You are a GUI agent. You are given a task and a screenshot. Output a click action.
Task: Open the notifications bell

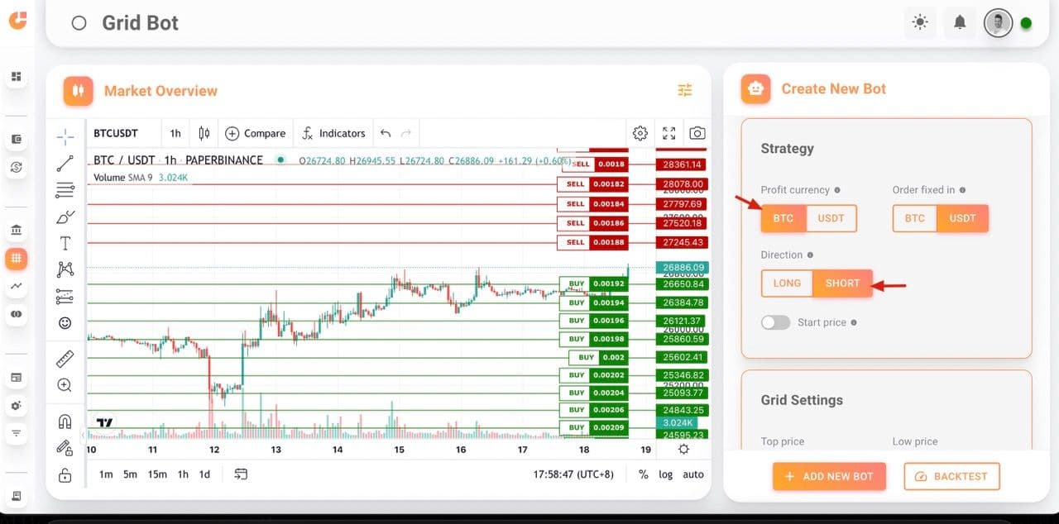[960, 22]
